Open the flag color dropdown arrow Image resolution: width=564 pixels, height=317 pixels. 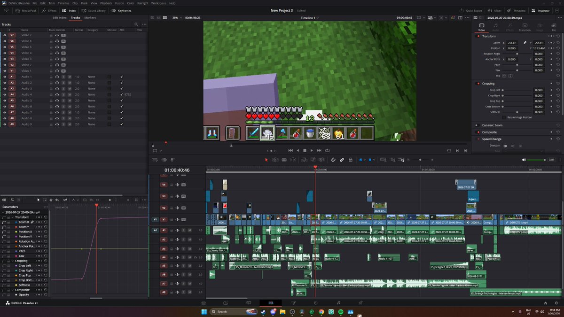(x=364, y=160)
